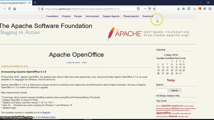Click the 'apachecon' tag in Tag Cloud

coord(177,106)
